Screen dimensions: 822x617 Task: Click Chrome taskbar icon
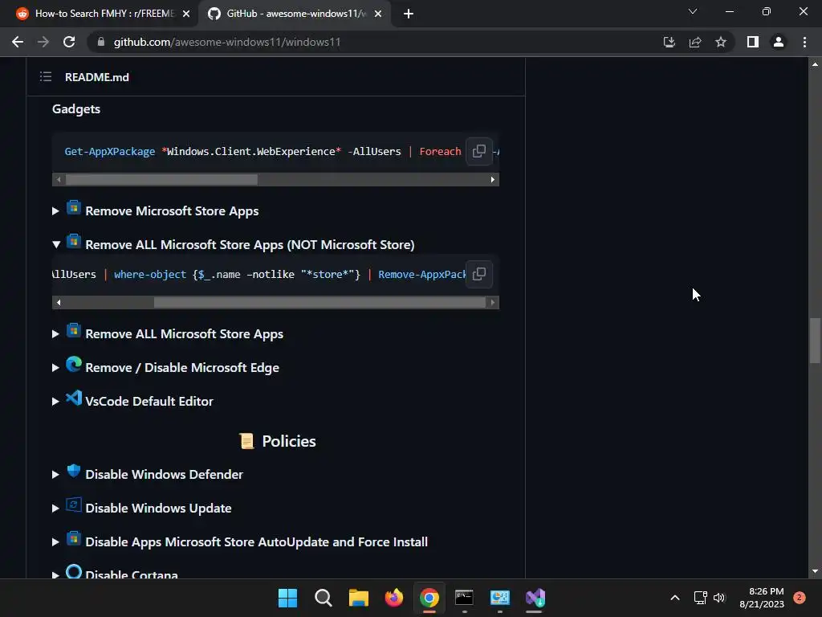coord(429,598)
